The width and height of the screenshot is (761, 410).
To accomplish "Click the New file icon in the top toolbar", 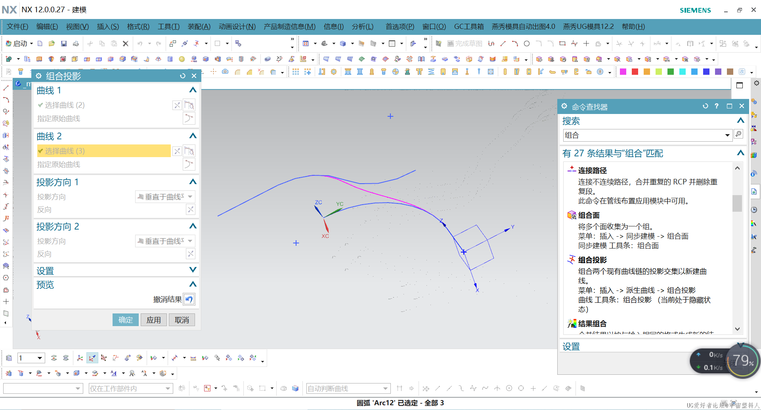I will pos(40,44).
